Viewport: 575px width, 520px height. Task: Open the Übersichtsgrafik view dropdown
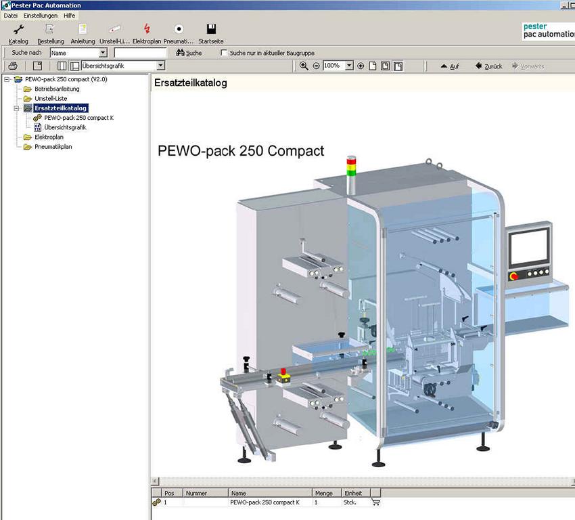[x=160, y=66]
